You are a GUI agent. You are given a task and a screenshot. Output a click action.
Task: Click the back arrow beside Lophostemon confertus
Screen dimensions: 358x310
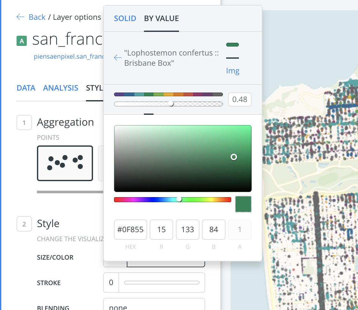(x=118, y=58)
